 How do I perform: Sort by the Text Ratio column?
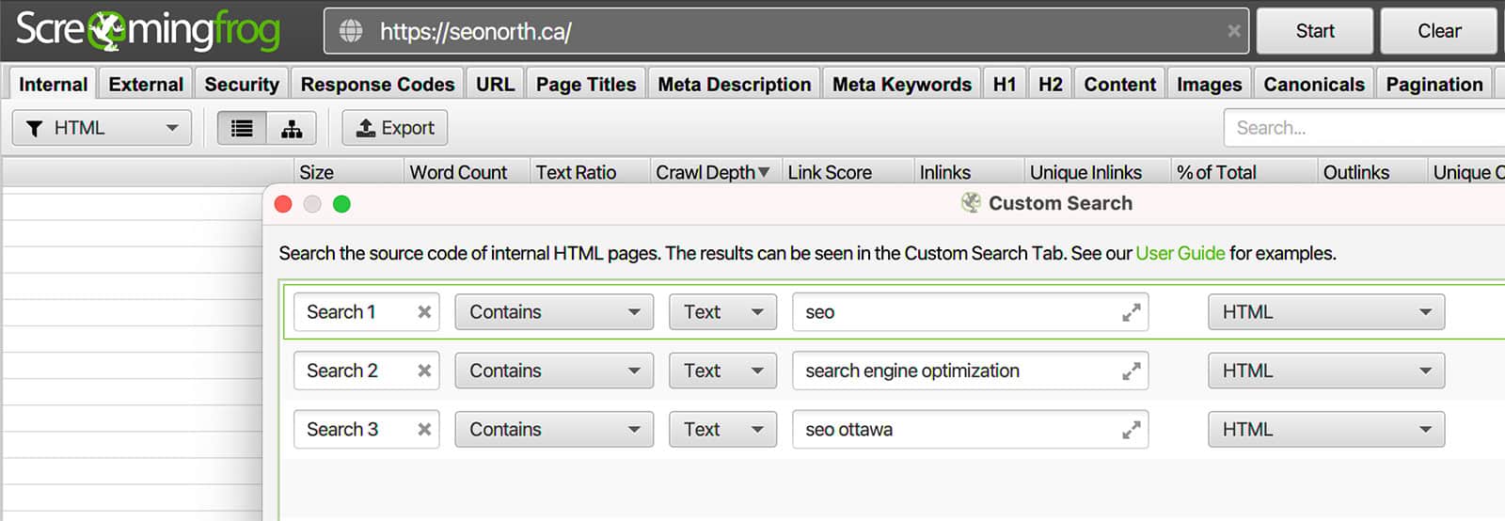pyautogui.click(x=590, y=172)
